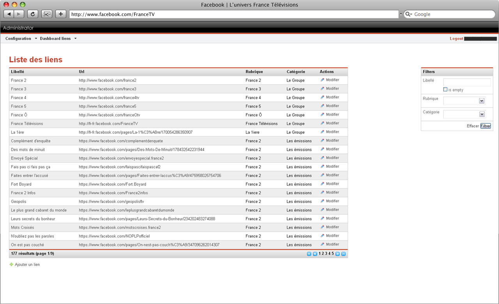Click Modifier for France 2 Infos
Viewport: 499px width, 304px height.
click(x=333, y=192)
